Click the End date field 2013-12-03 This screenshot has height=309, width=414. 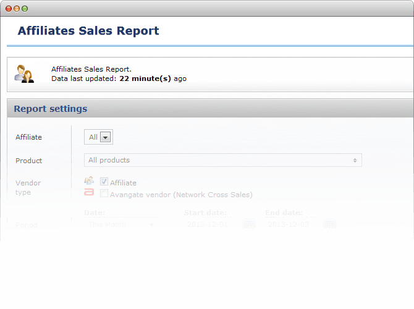point(289,224)
